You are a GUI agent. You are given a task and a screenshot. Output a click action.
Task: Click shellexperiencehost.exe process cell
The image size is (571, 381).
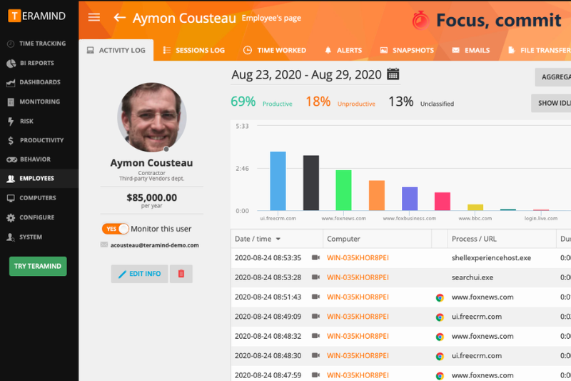(x=491, y=258)
